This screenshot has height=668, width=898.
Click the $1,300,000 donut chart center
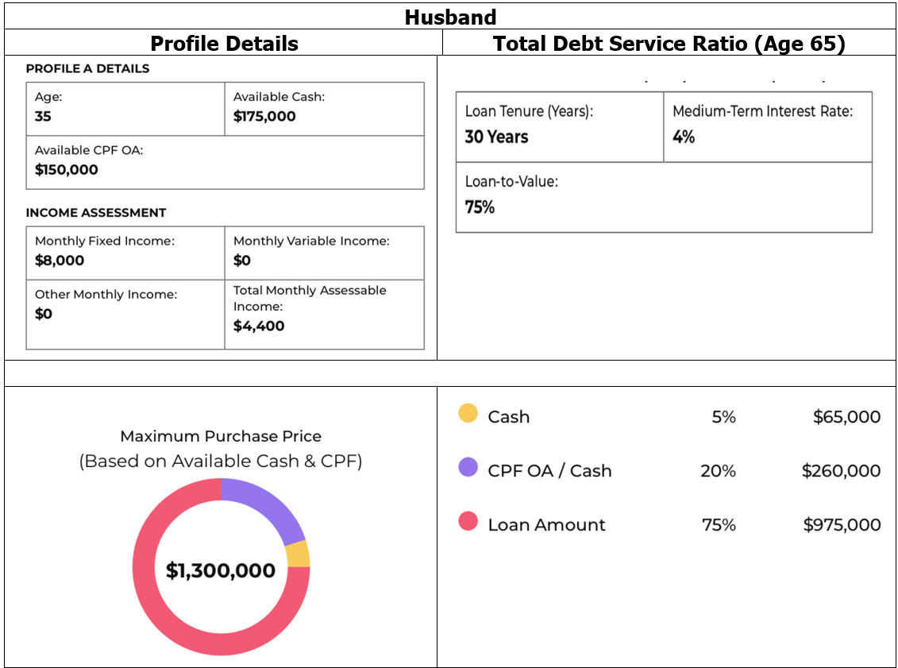[221, 570]
